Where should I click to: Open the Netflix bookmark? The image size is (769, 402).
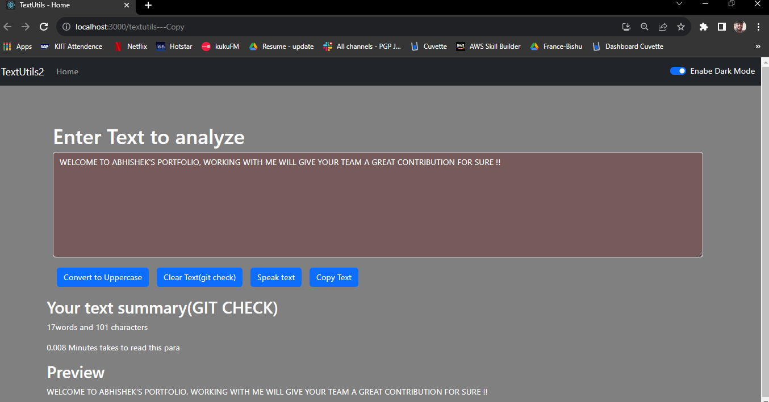coord(131,46)
